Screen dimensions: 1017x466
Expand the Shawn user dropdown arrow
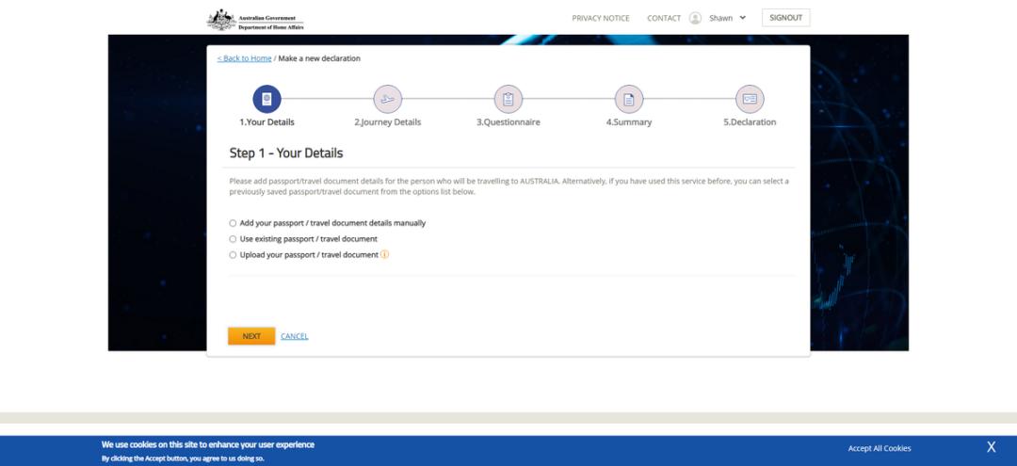click(x=742, y=18)
